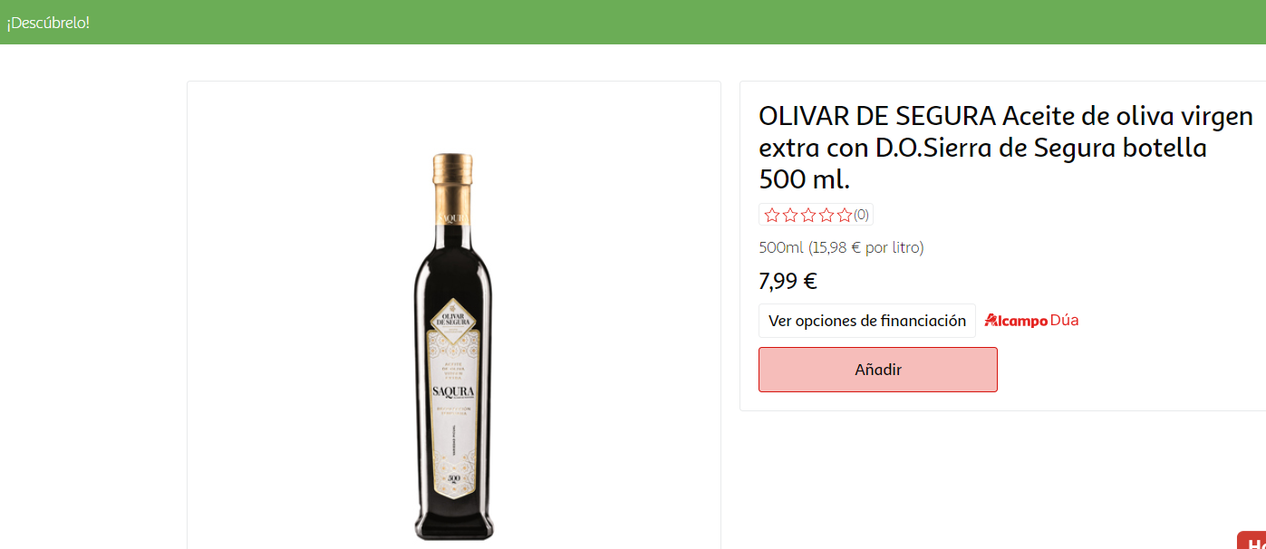Click the Dúa text beside Alcampo

point(1065,320)
